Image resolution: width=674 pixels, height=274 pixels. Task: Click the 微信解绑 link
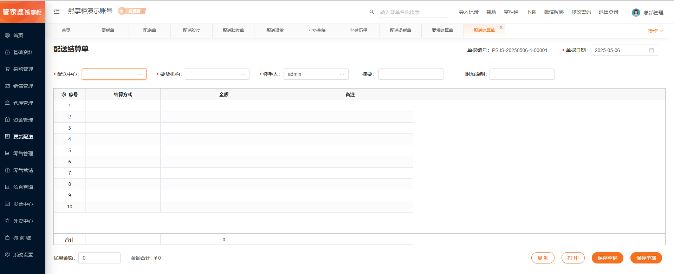click(x=554, y=12)
